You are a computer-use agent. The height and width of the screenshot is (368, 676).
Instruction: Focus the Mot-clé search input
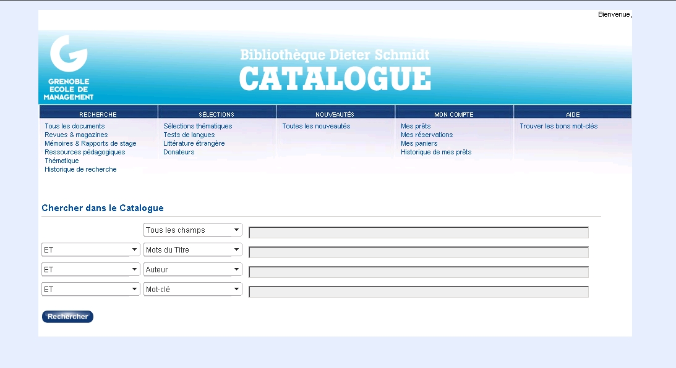(419, 292)
